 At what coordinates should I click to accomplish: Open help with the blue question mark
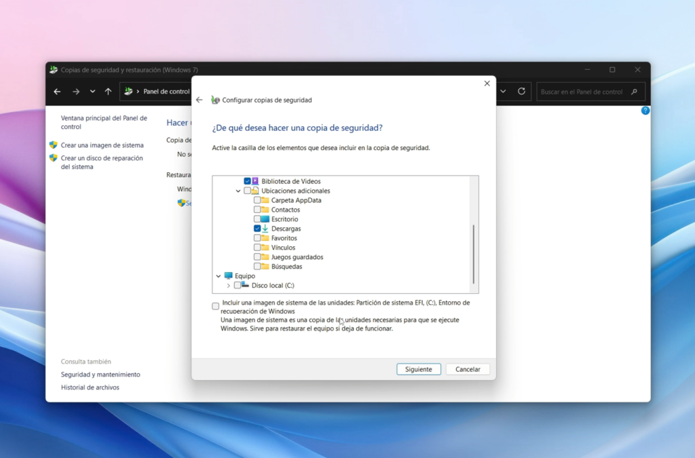click(x=645, y=111)
